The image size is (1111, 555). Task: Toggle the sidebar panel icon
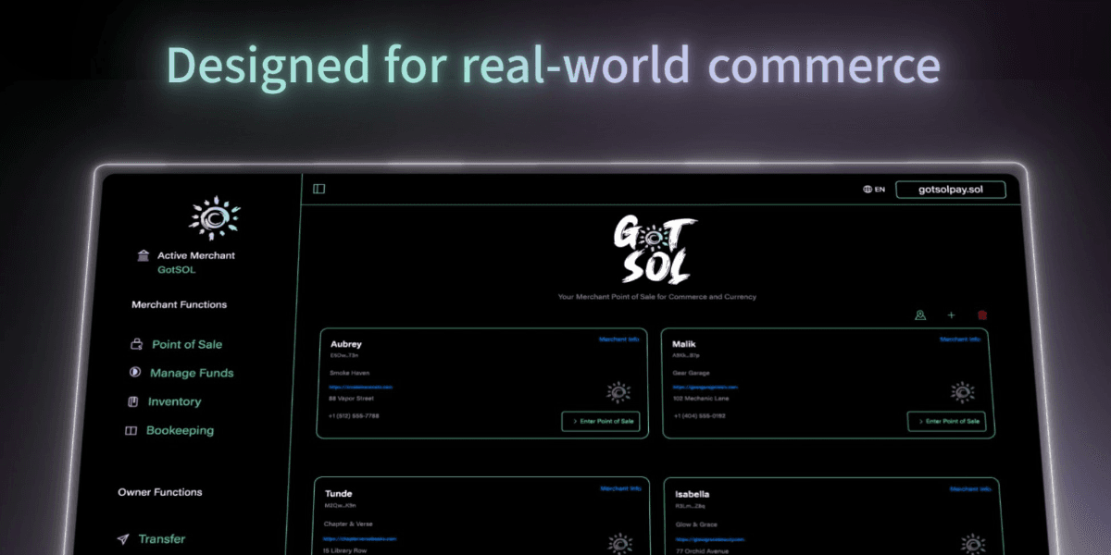(318, 189)
